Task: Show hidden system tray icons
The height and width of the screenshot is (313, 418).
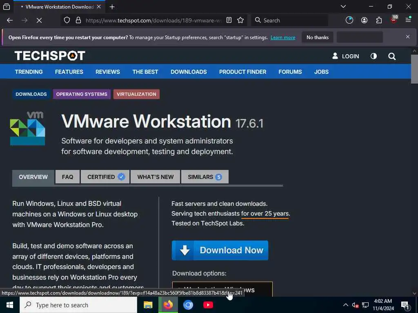Action: tap(345, 305)
